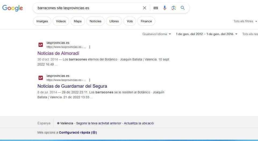Expand the Qualsevol idioma language dropdown

[157, 34]
